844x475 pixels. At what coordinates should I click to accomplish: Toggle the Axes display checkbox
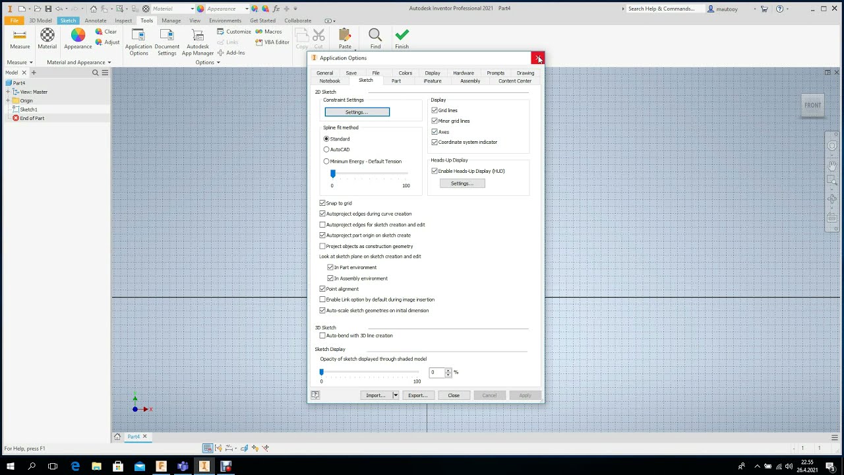point(435,131)
